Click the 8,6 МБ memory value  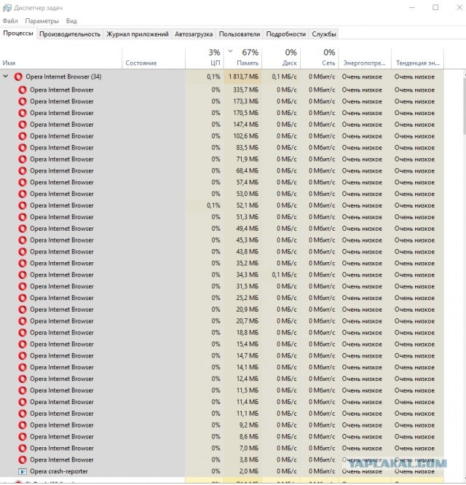249,437
